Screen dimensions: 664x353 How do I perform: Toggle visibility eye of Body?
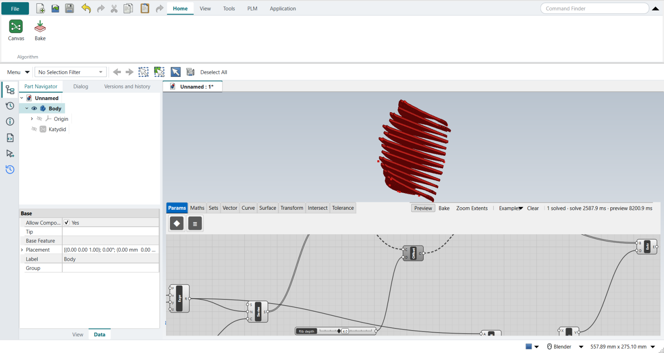coord(34,108)
